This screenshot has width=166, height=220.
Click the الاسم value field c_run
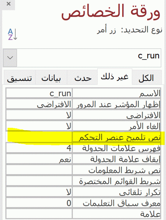click(x=39, y=93)
